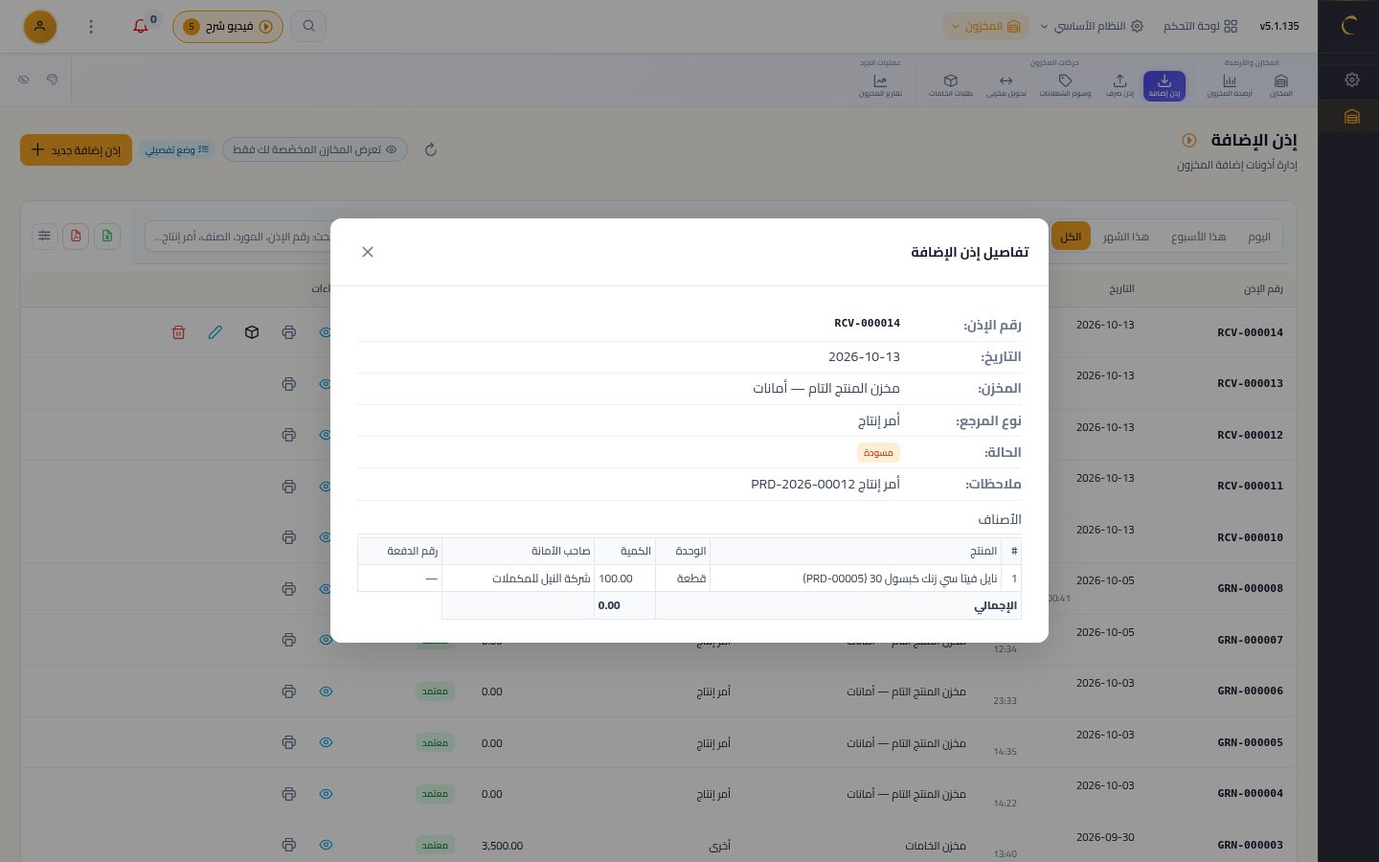Open تحويل مخزني transfer icon
This screenshot has height=862, width=1379.
[x=1006, y=86]
